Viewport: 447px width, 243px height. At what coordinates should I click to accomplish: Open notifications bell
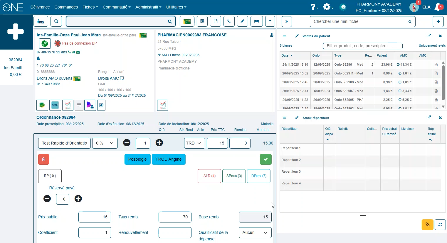[438, 7]
